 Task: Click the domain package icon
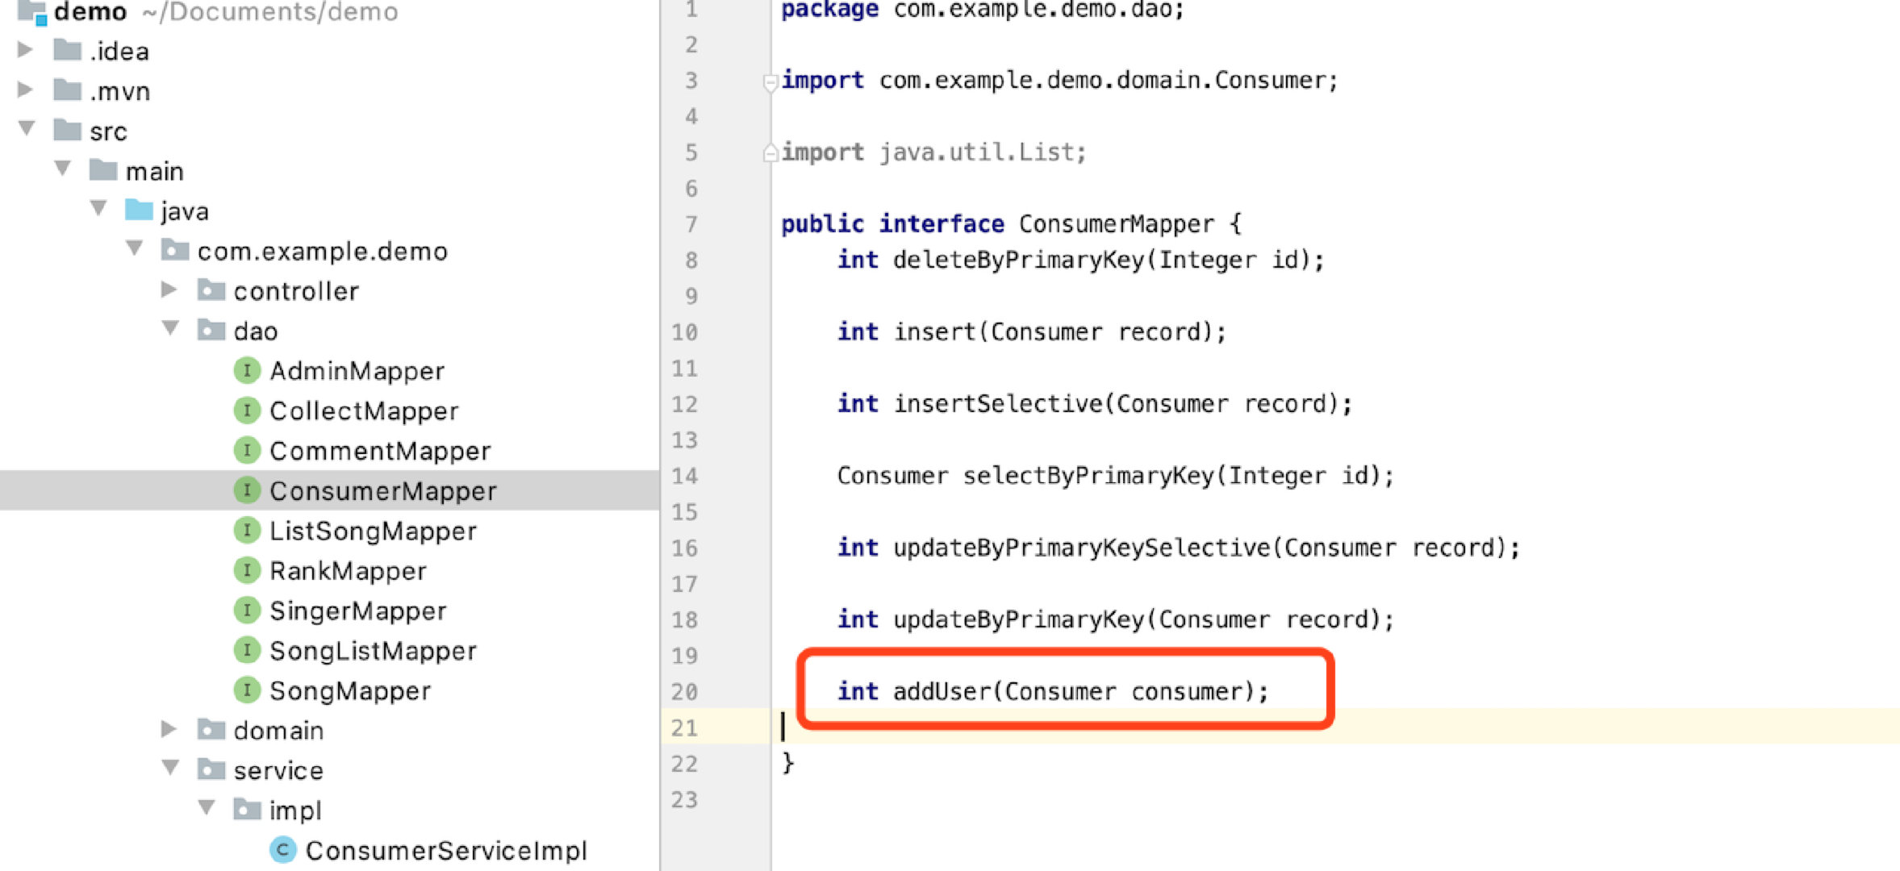(x=211, y=729)
